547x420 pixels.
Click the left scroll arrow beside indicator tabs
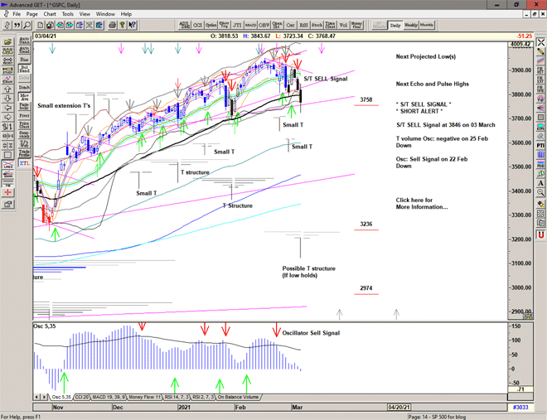[x=37, y=398]
